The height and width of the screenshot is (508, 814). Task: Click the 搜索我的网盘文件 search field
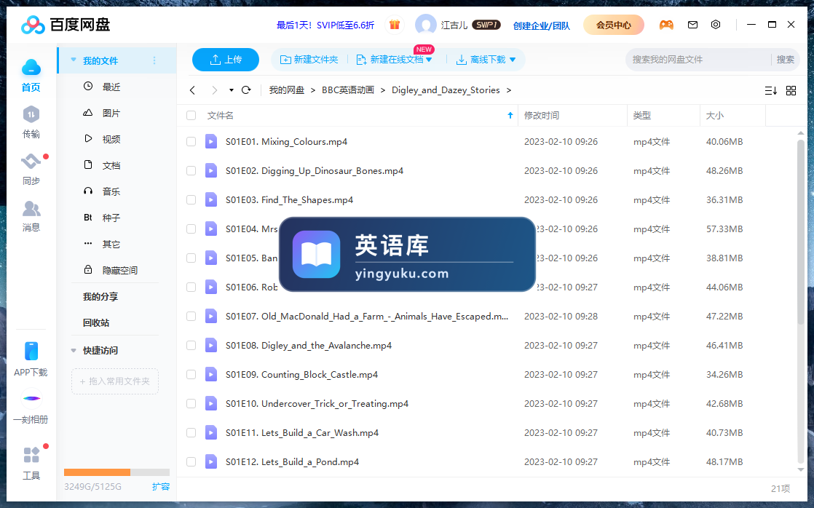698,60
